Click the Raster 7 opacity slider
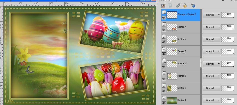 pos(228,27)
